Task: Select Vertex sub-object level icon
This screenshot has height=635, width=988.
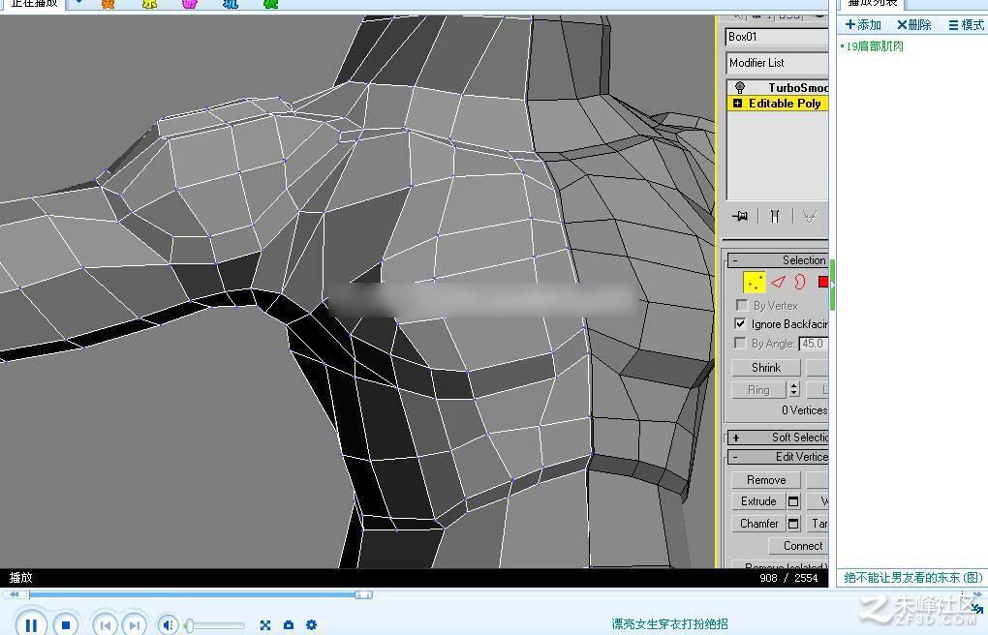Action: [755, 283]
